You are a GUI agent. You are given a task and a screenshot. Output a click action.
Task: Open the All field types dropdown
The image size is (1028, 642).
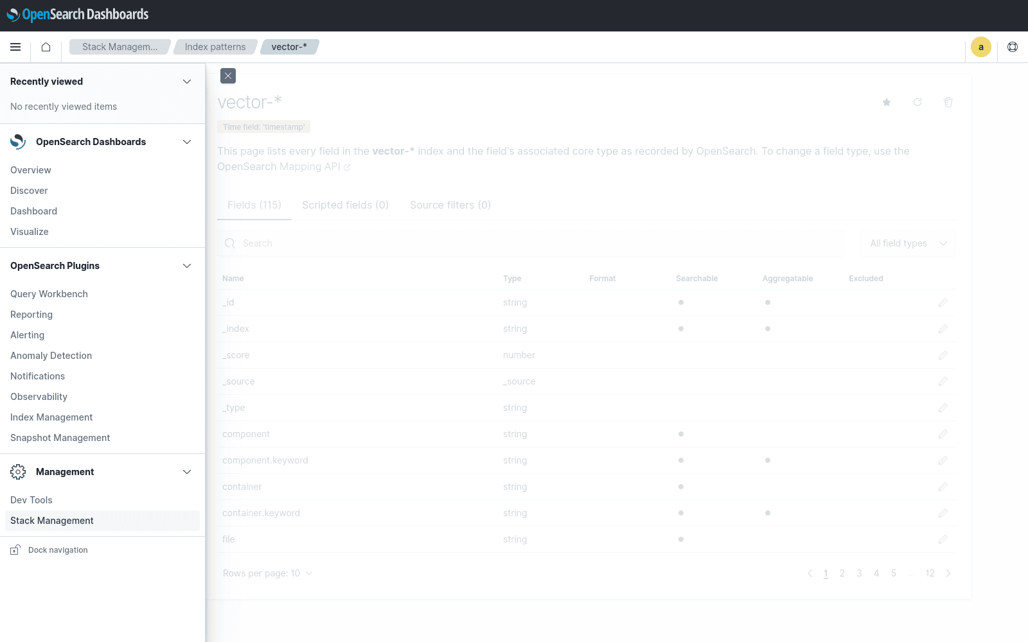point(907,243)
